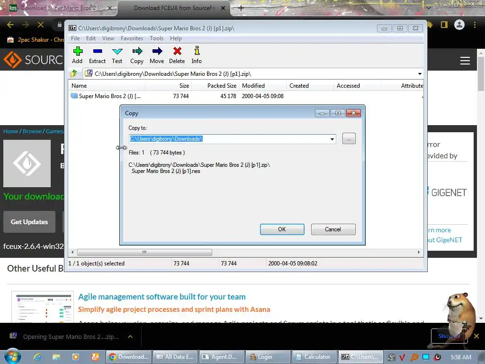The height and width of the screenshot is (364, 485).
Task: Expand the download item options chevron
Action: click(130, 337)
